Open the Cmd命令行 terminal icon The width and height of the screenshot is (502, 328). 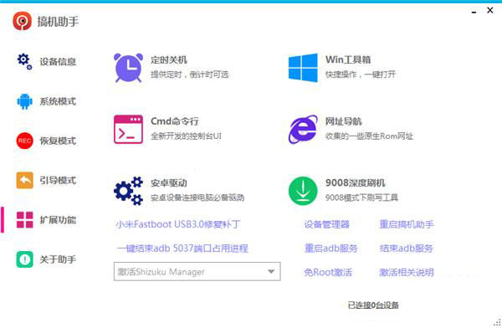tap(128, 130)
